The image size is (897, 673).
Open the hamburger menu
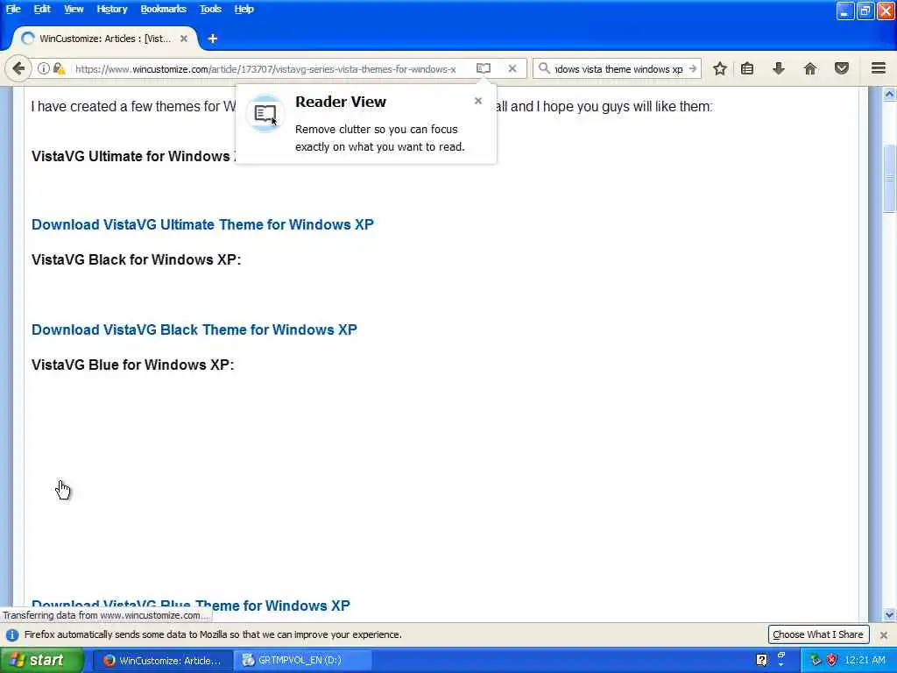[x=879, y=68]
